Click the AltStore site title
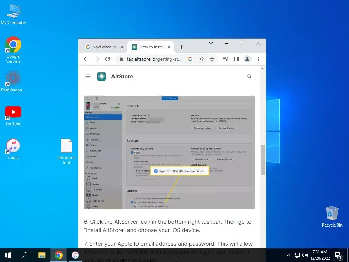 [122, 76]
